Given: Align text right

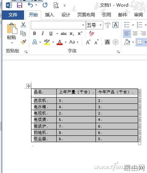Looking at the screenshot, I should point(143,33).
